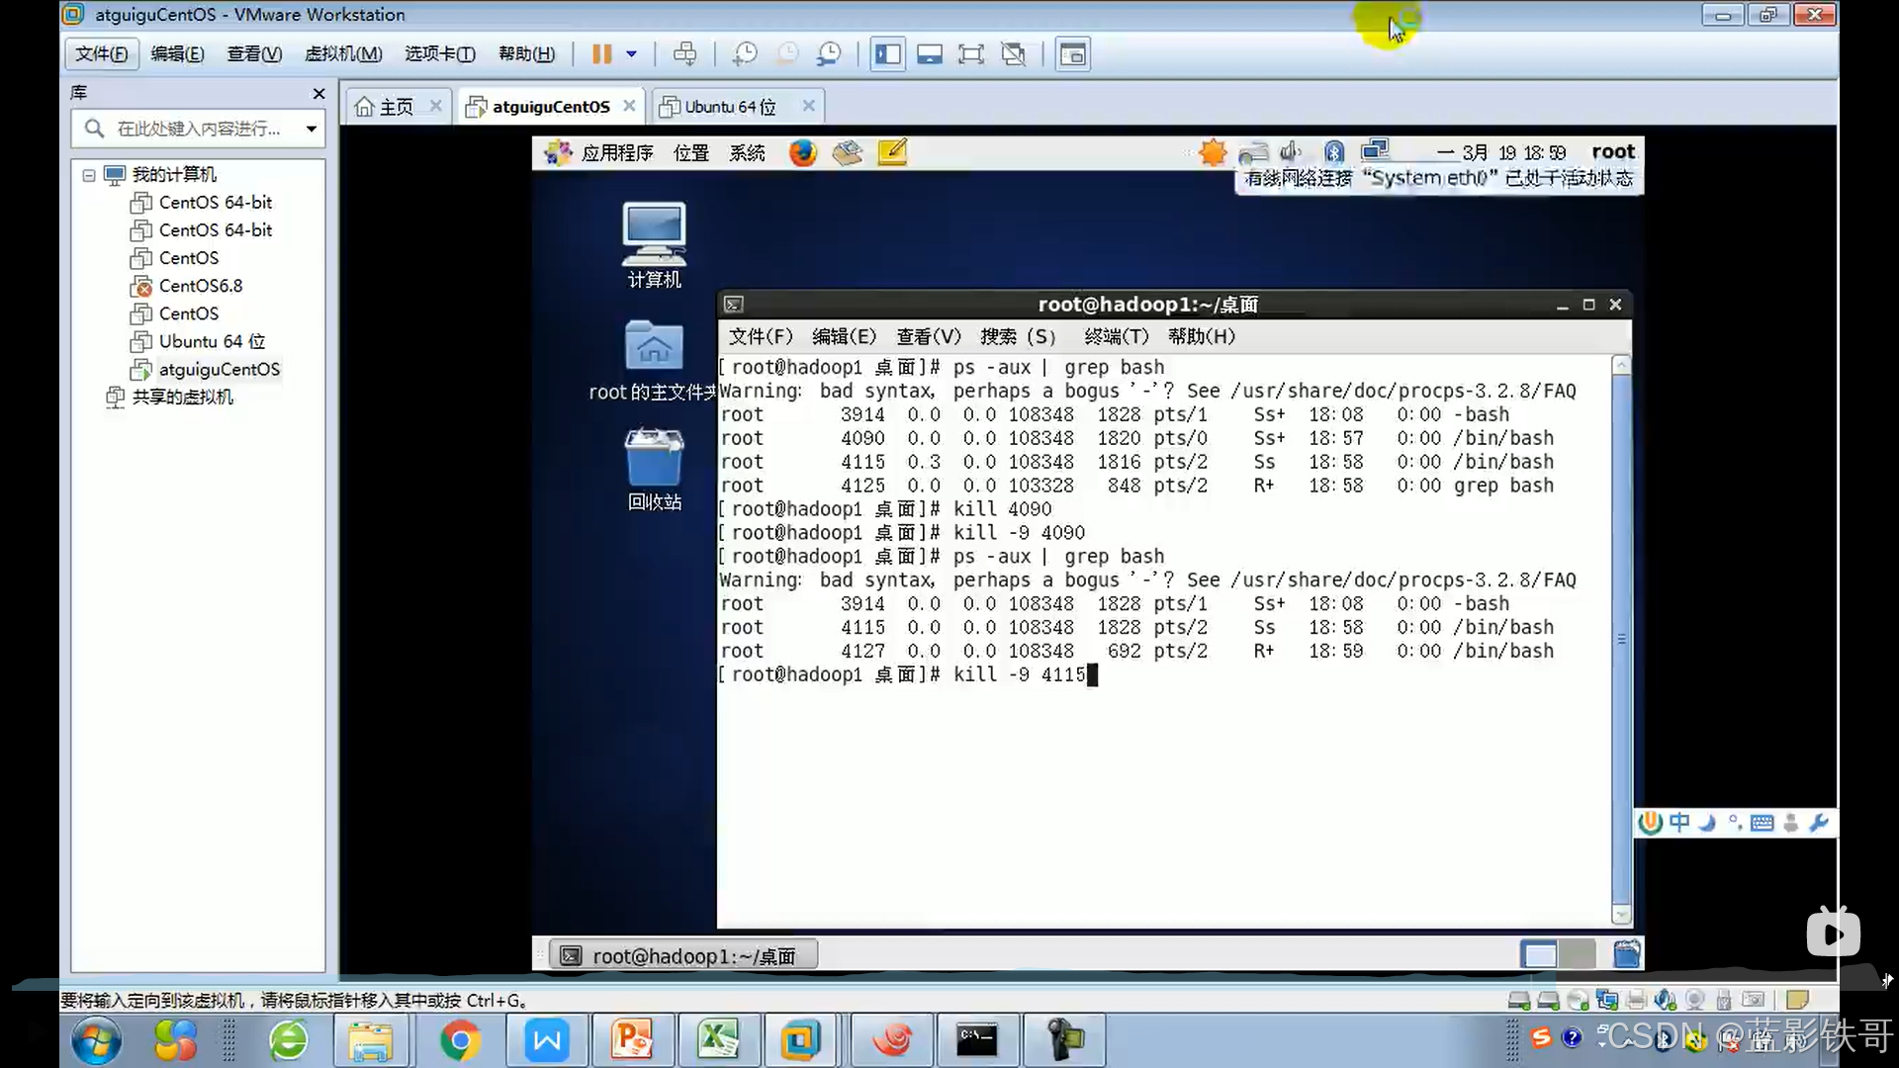The image size is (1899, 1068).
Task: Click the console view toolbar icon
Action: [1073, 54]
